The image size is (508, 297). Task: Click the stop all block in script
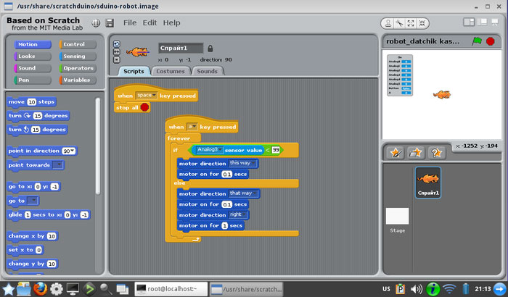pyautogui.click(x=132, y=107)
